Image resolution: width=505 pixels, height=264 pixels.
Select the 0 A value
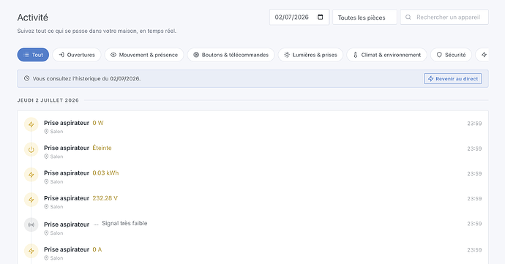(x=97, y=249)
